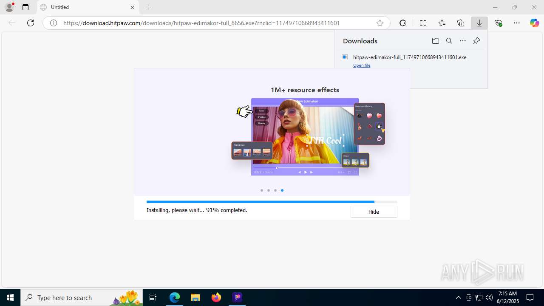Click the Open file link
This screenshot has width=544, height=306.
[362, 65]
